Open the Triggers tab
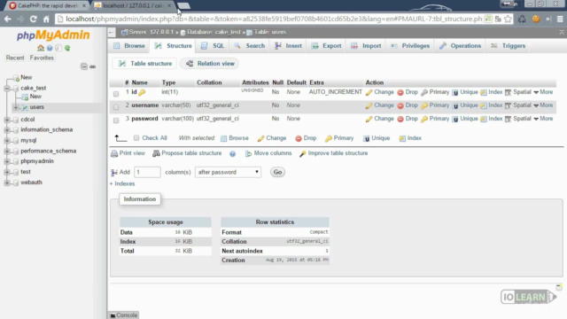 pyautogui.click(x=508, y=46)
